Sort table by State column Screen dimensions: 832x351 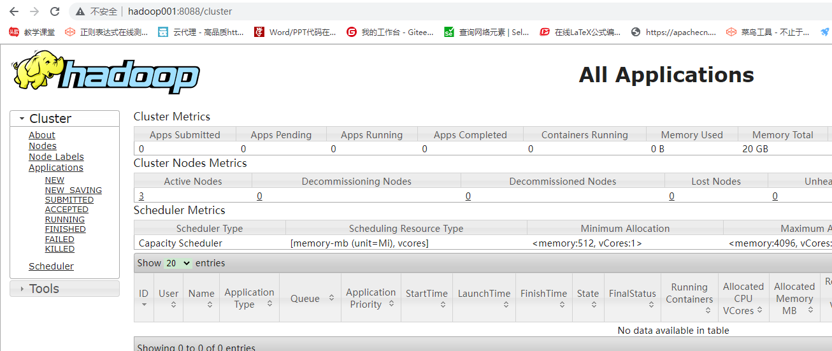[x=588, y=297]
